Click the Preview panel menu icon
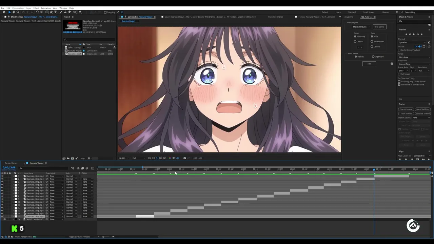 (x=429, y=29)
